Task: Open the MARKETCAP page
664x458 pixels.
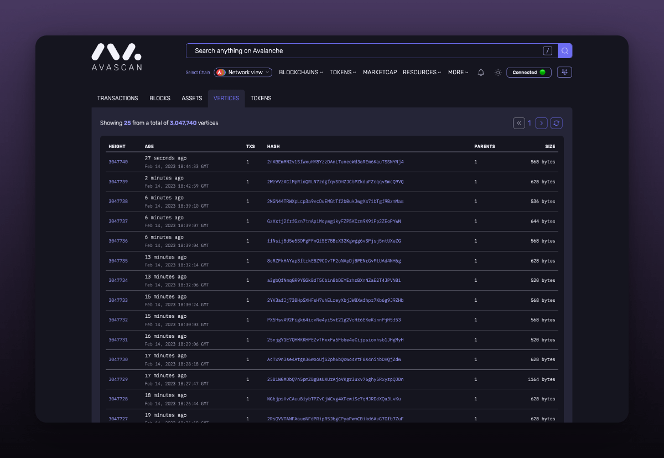Action: pos(380,73)
